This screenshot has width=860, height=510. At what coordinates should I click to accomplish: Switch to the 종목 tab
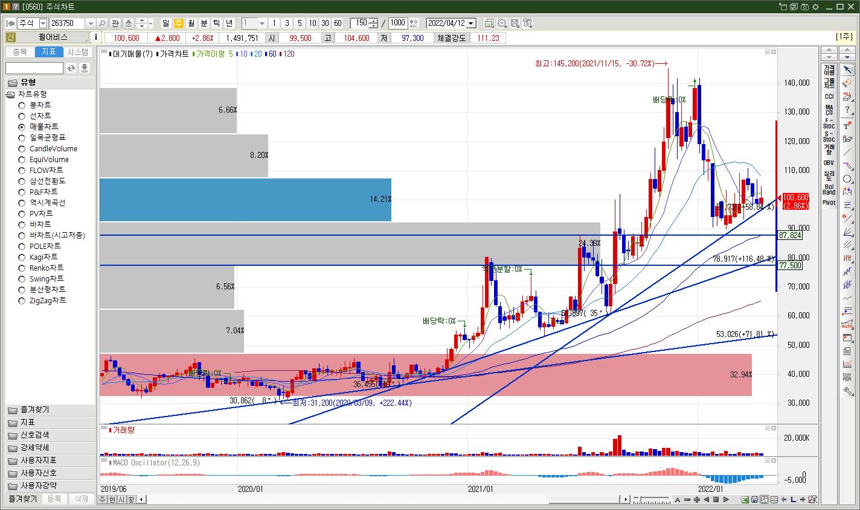20,52
